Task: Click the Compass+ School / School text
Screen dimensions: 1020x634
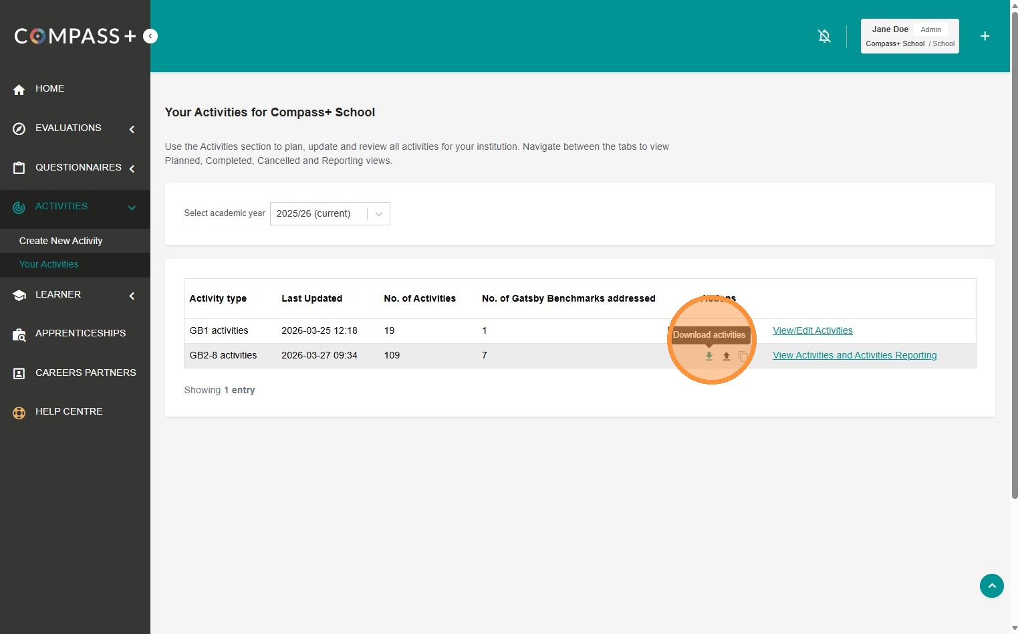Action: pos(910,43)
